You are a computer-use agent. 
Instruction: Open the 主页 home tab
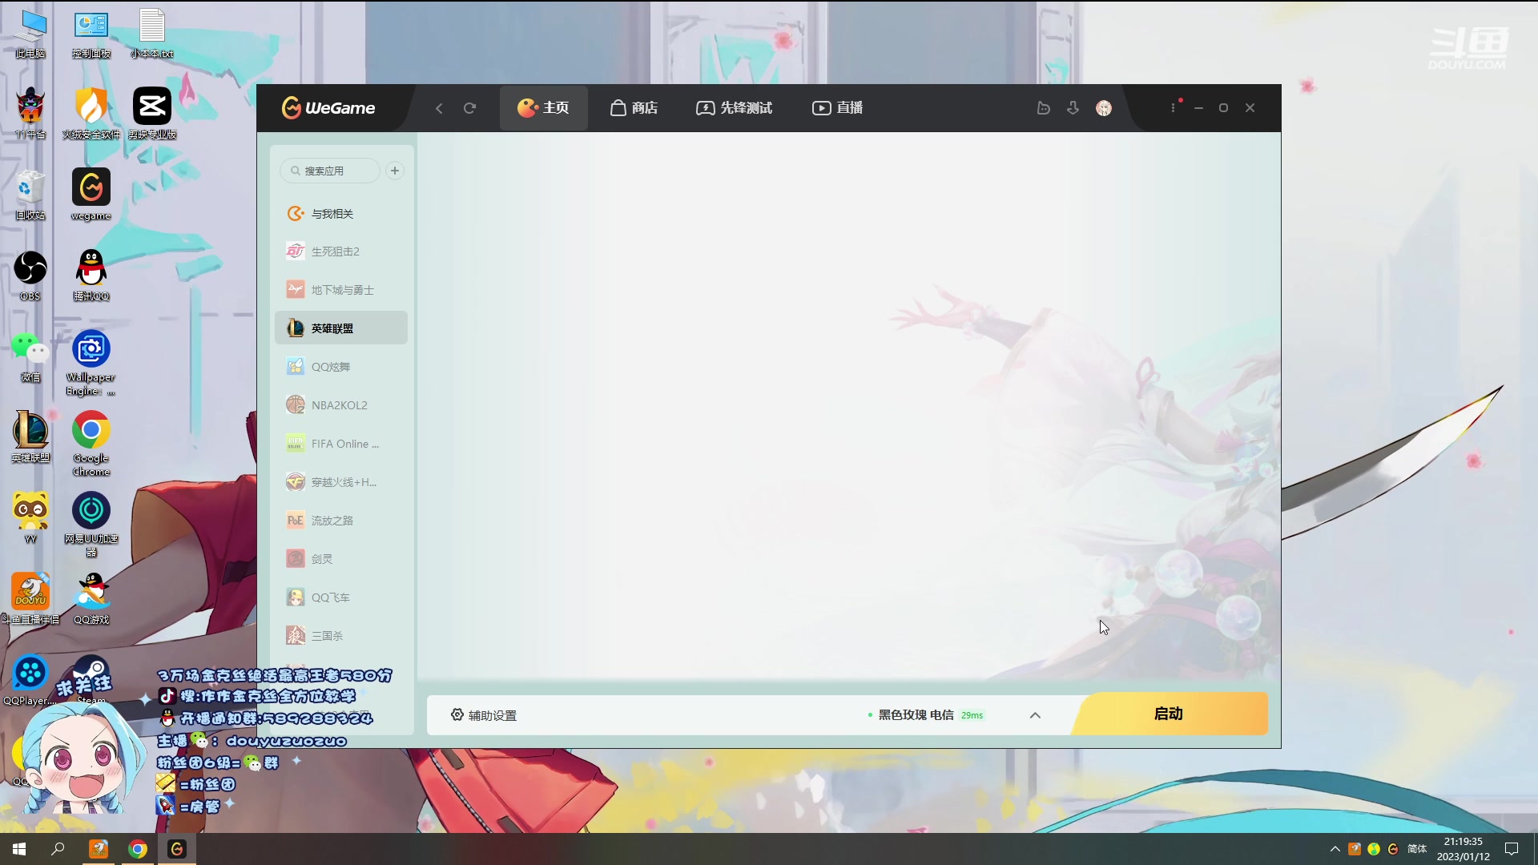tap(543, 108)
